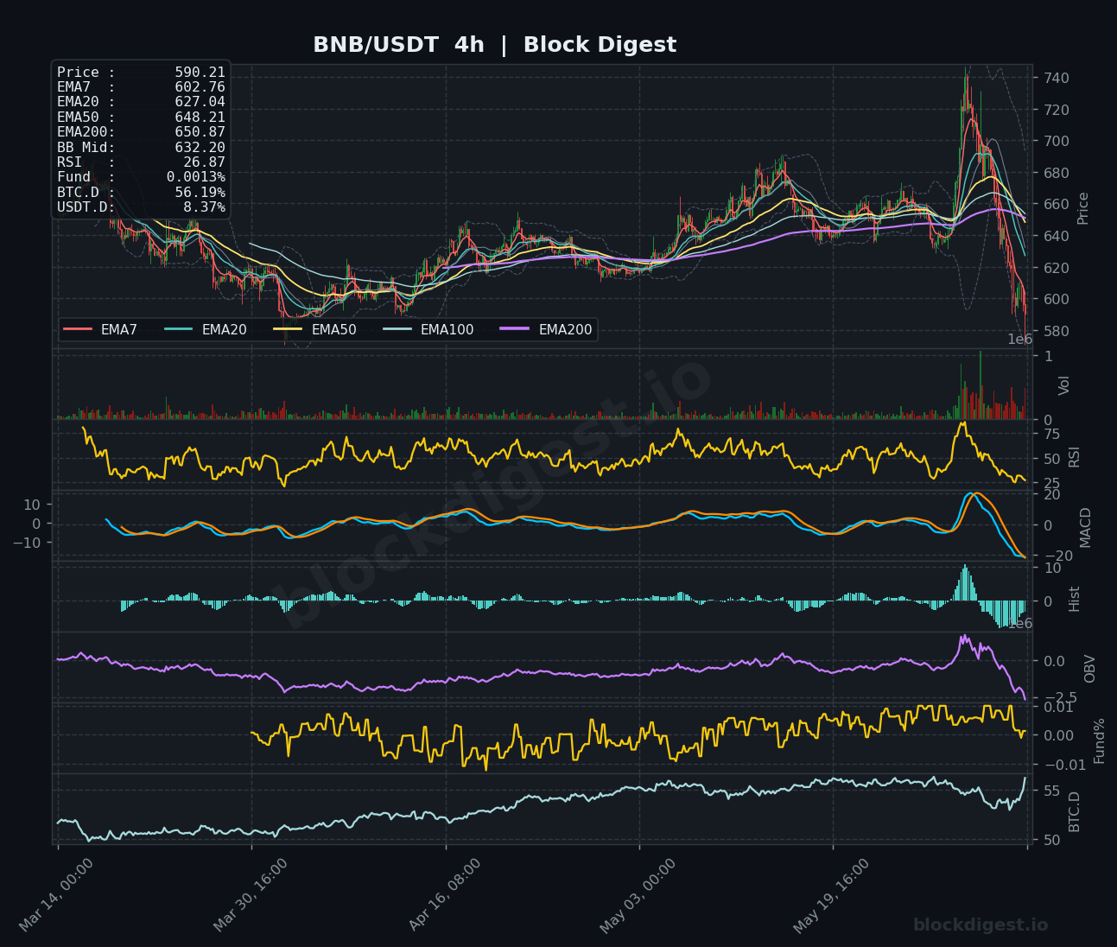Click the 700 price axis tick
Viewport: 1117px width, 947px height.
(x=1056, y=142)
